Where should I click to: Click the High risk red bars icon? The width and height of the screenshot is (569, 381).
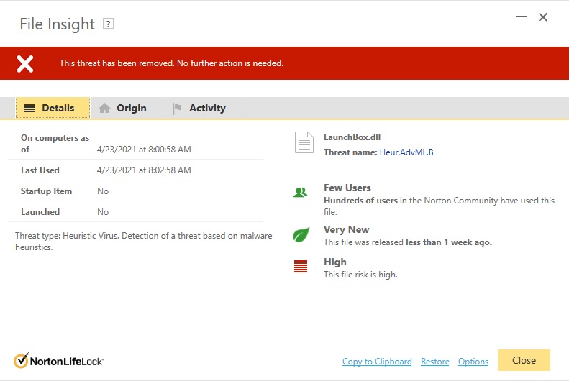301,267
